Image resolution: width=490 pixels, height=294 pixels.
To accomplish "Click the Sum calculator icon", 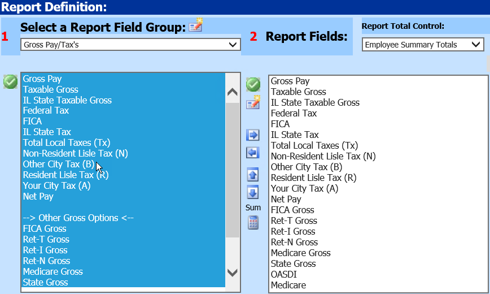I will (253, 222).
